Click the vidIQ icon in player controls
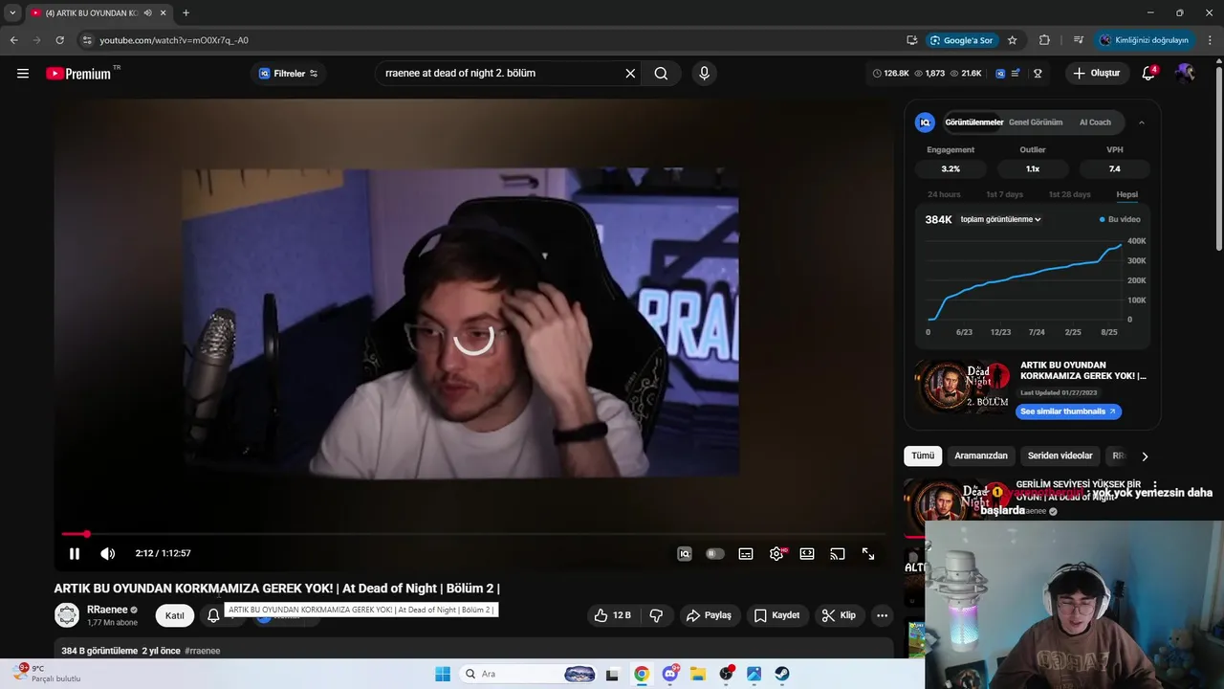The image size is (1224, 689). point(685,554)
